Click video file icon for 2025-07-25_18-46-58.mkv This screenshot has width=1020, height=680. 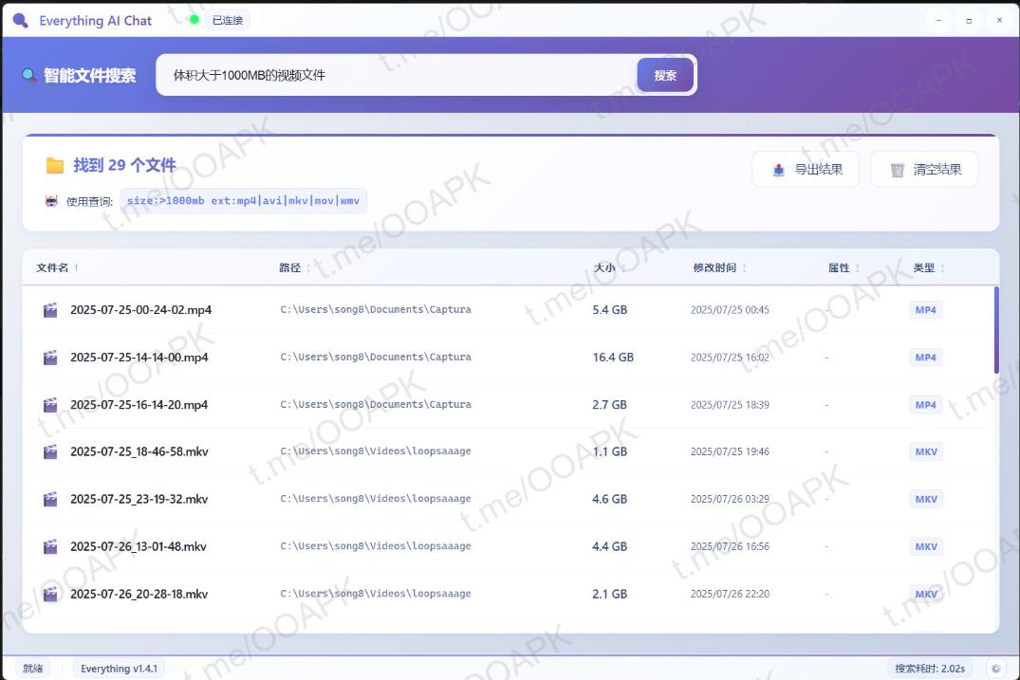pos(50,452)
